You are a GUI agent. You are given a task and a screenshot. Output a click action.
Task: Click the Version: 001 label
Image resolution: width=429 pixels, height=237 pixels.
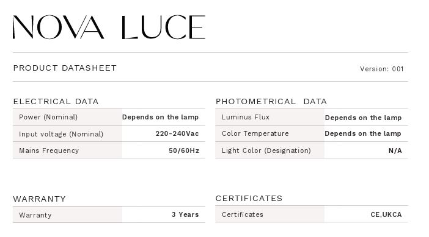(x=382, y=69)
